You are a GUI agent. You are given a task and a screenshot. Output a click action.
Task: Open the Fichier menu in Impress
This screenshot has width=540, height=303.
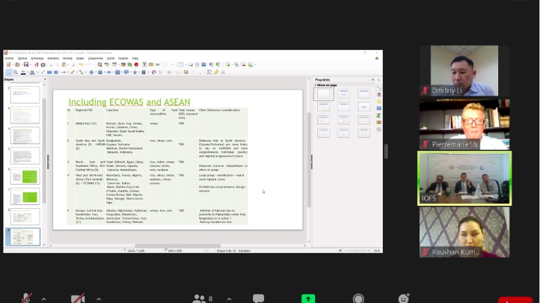(x=10, y=59)
